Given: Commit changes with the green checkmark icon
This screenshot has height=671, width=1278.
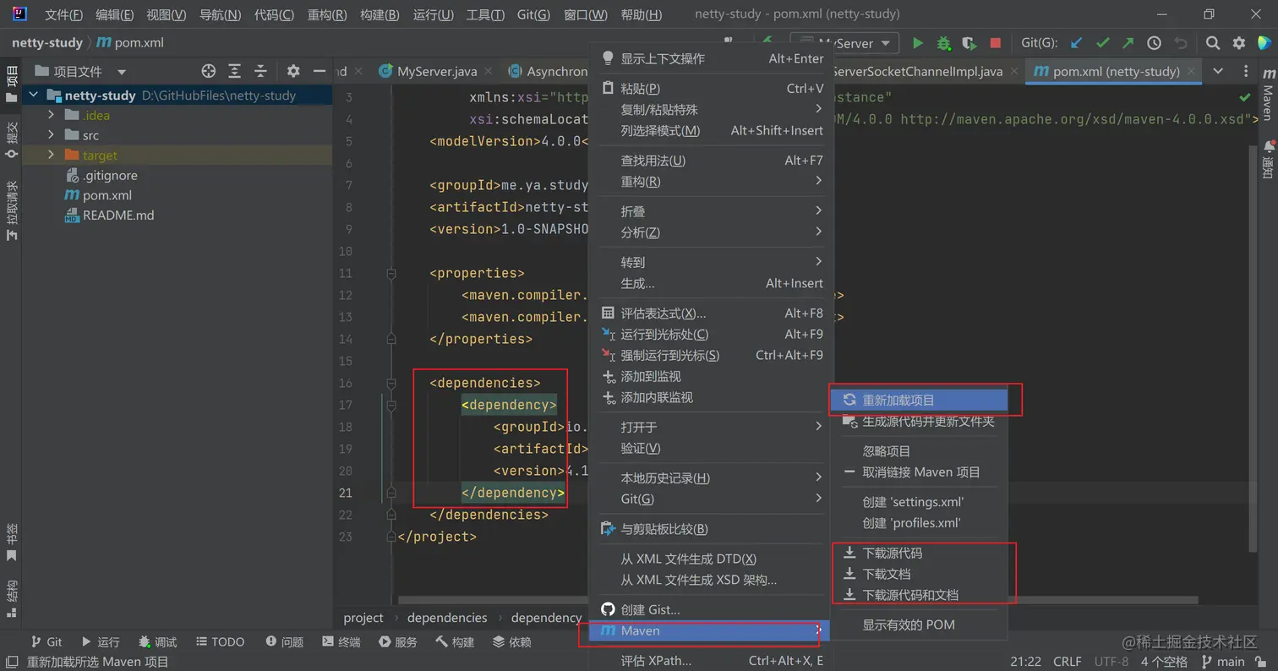Looking at the screenshot, I should tap(1102, 43).
